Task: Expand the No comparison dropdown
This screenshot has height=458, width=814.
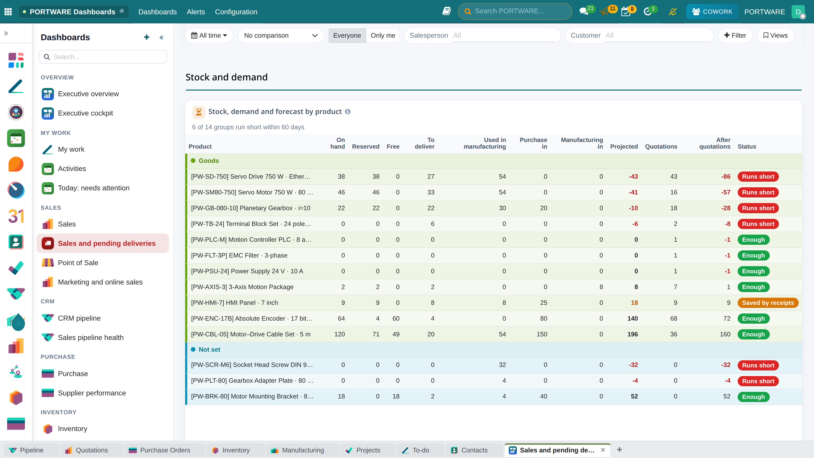Action: point(281,35)
